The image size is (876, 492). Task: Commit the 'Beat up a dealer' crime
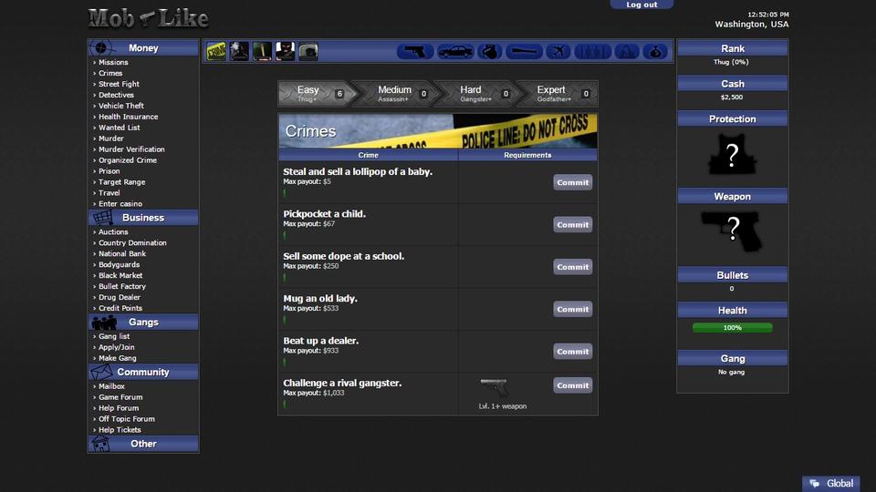pyautogui.click(x=572, y=352)
